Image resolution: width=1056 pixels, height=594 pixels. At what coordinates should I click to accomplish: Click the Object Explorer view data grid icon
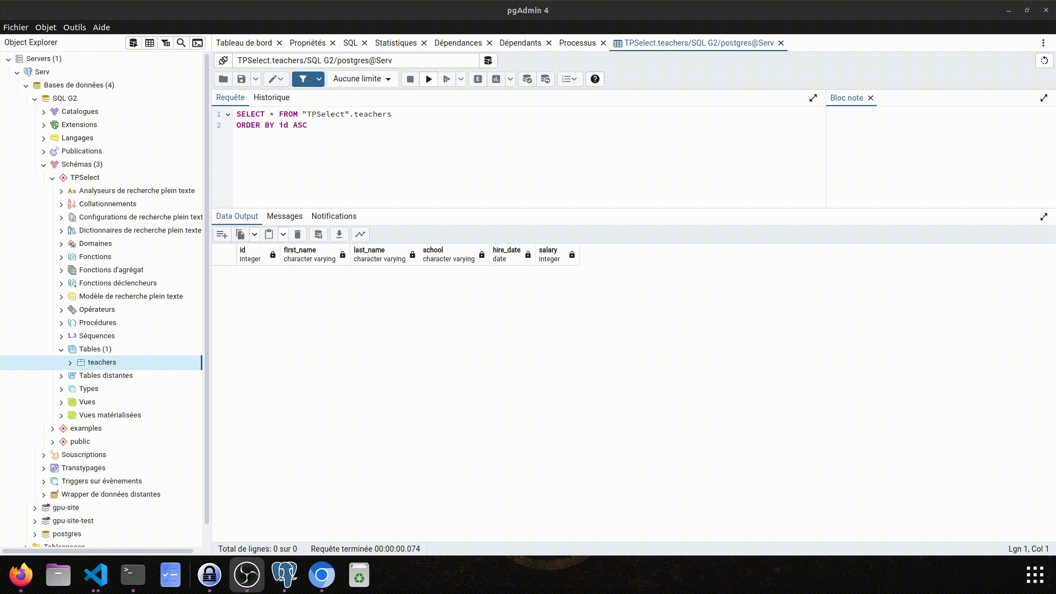pos(149,43)
